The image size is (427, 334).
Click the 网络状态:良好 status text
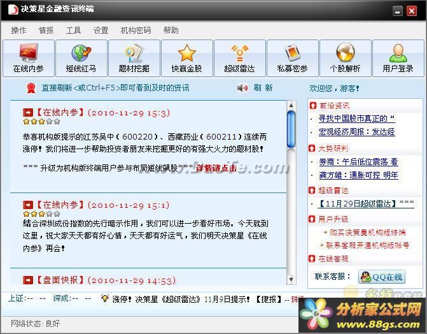[36, 324]
